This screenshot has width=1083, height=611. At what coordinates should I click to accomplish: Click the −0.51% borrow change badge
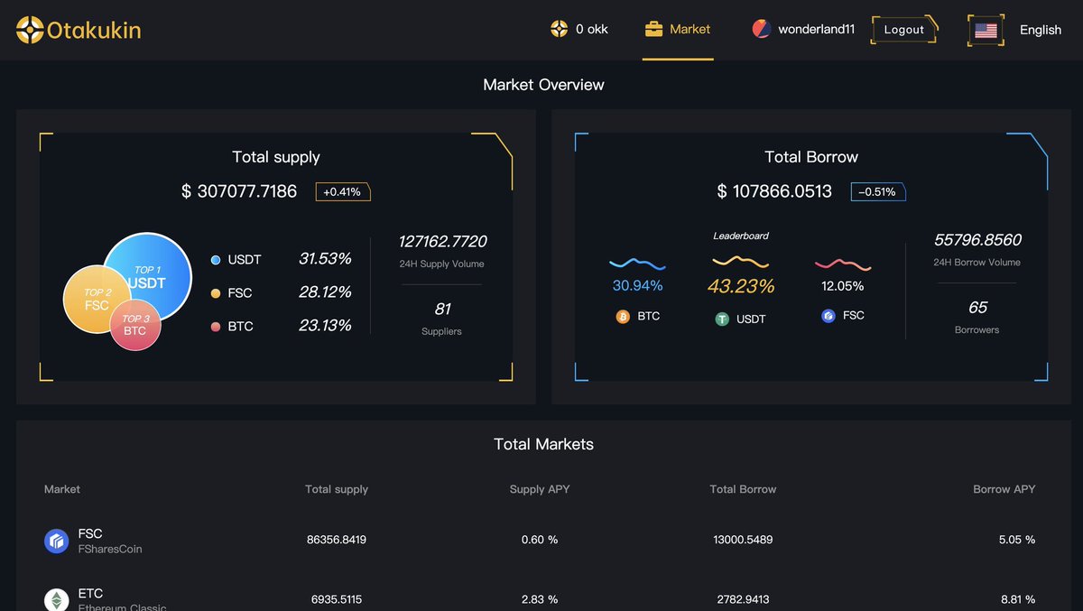[878, 191]
